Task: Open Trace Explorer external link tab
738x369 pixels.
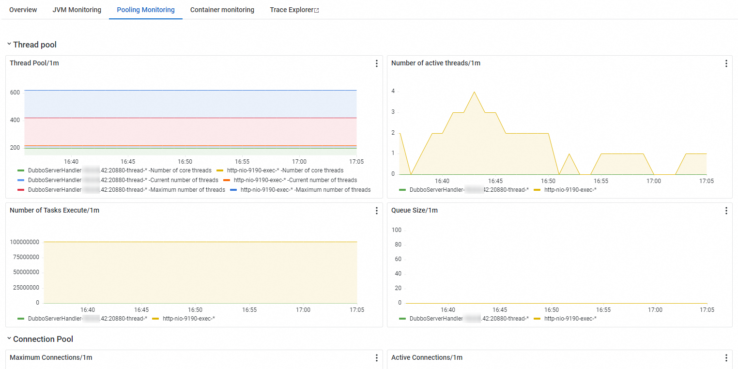Action: (294, 10)
